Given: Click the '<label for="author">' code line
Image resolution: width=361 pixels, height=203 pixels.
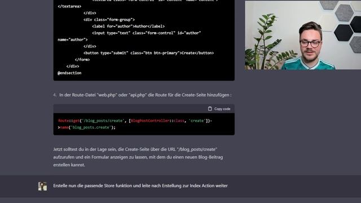Looking at the screenshot, I should point(128,27).
